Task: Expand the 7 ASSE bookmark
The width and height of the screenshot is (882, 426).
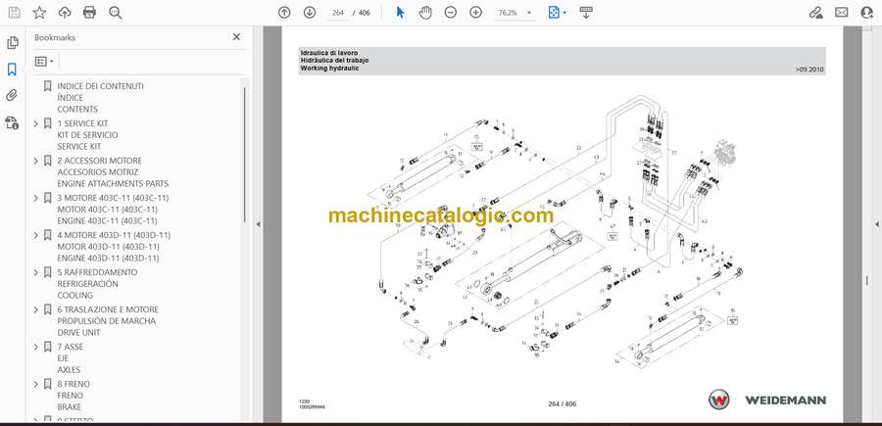Action: tap(36, 347)
